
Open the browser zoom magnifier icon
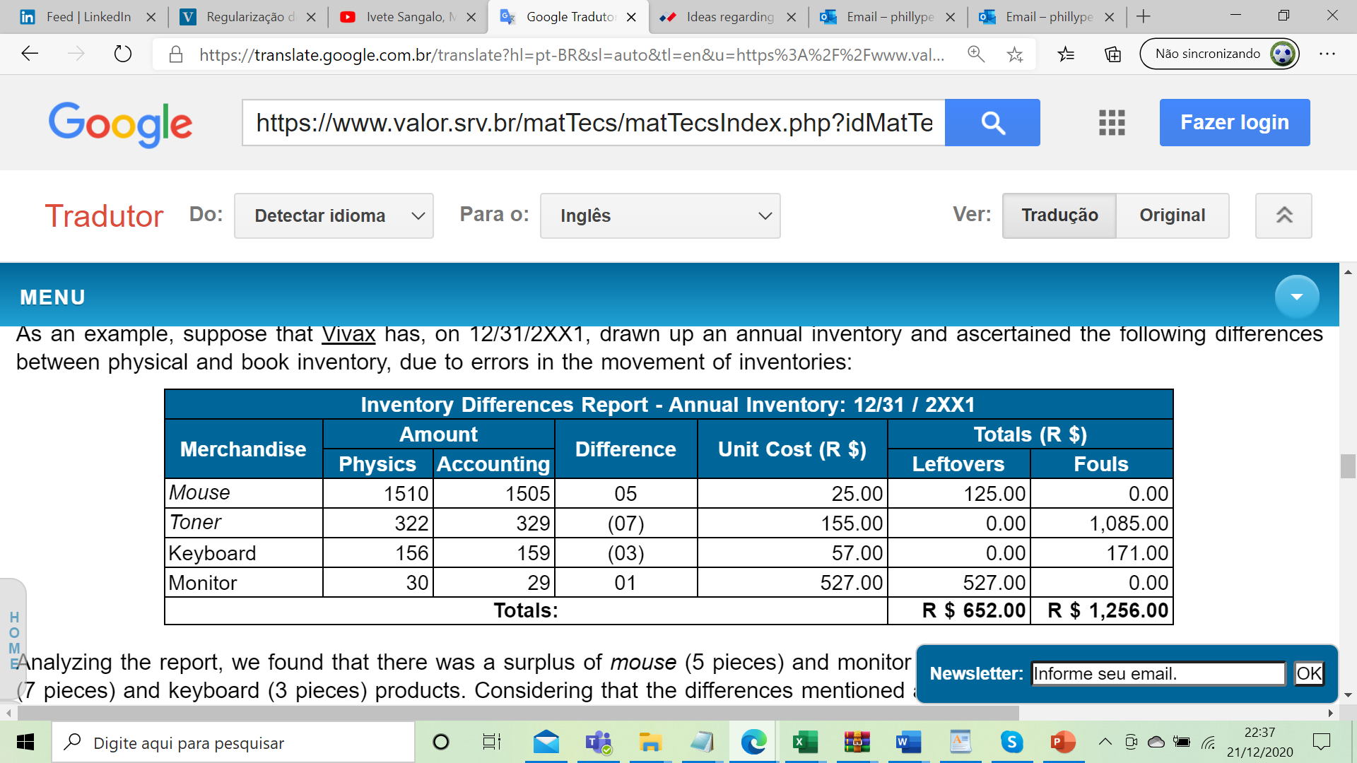[976, 54]
